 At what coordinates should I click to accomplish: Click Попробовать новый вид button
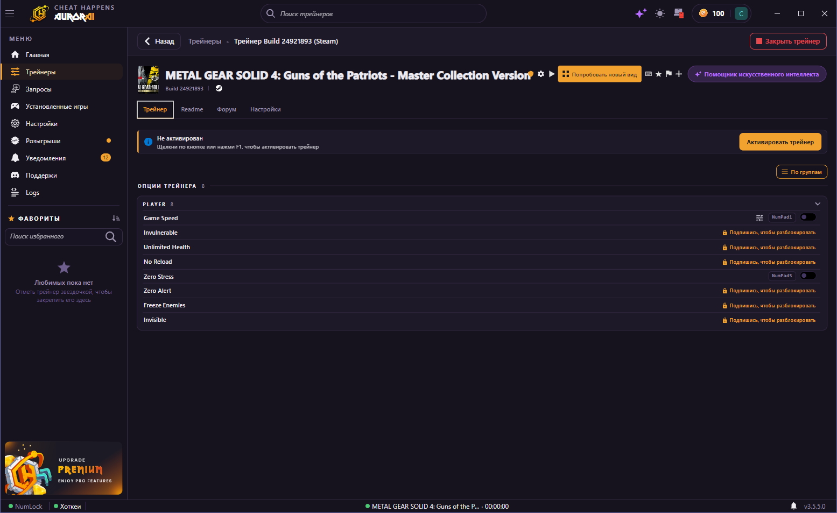[x=600, y=74]
